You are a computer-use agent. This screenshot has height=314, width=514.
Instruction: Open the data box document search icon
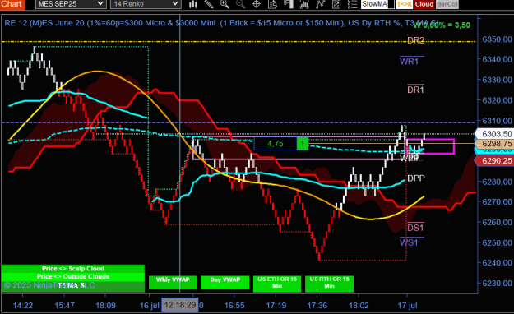tap(272, 4)
